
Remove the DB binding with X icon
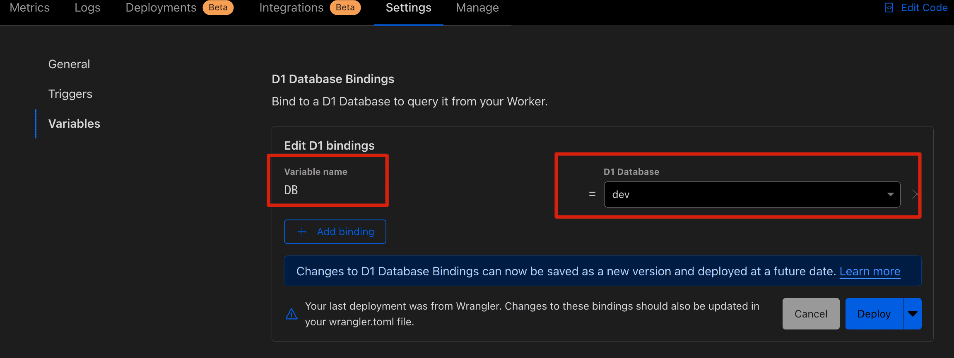(915, 194)
